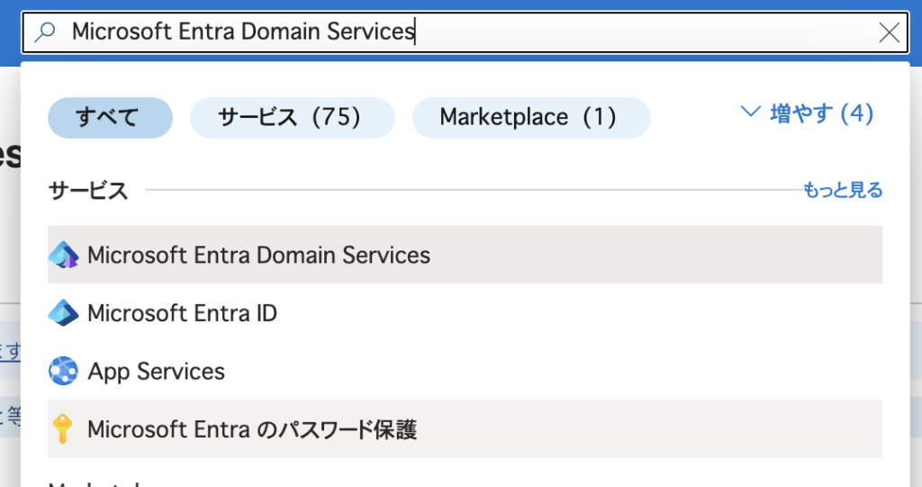Clear the search box with X
Viewport: 922px width, 487px height.
(x=889, y=32)
